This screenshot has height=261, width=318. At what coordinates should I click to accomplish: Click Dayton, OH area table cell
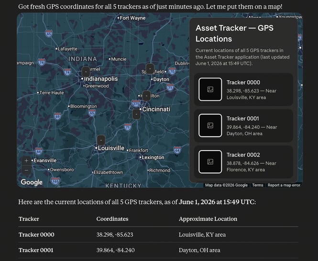199,250
